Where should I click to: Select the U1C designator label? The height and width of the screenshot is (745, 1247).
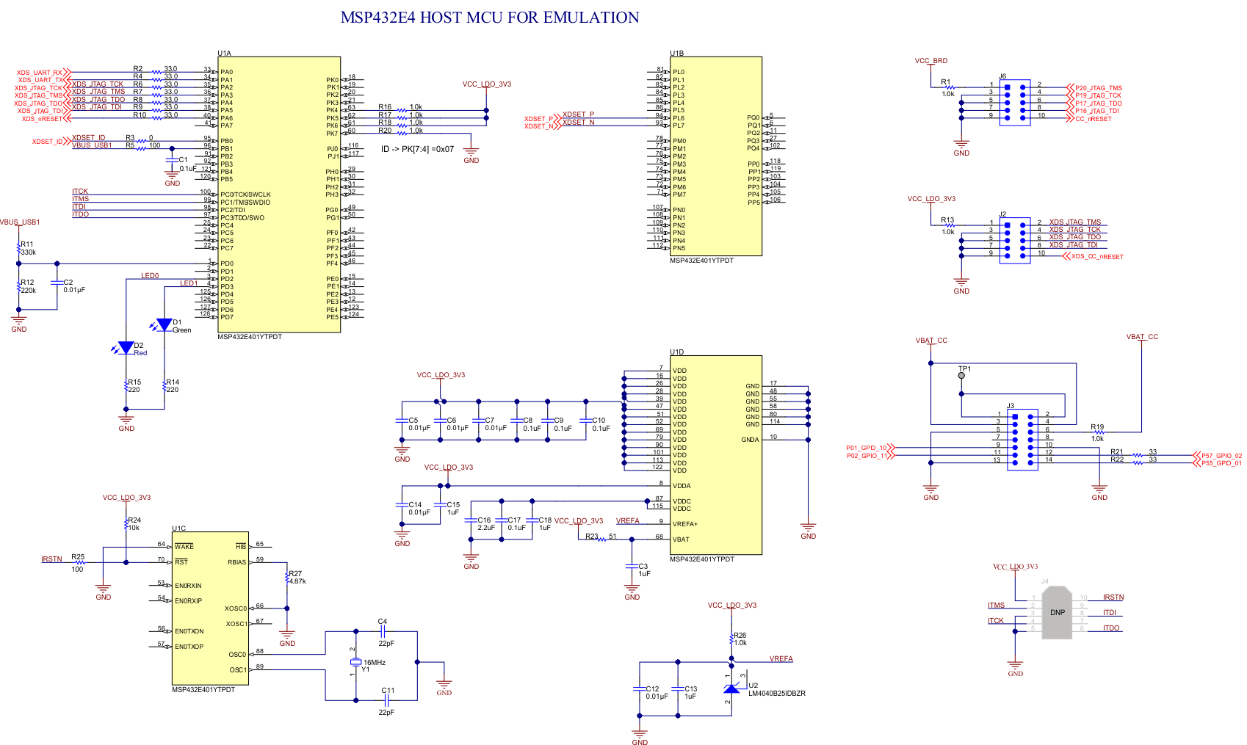(x=178, y=528)
